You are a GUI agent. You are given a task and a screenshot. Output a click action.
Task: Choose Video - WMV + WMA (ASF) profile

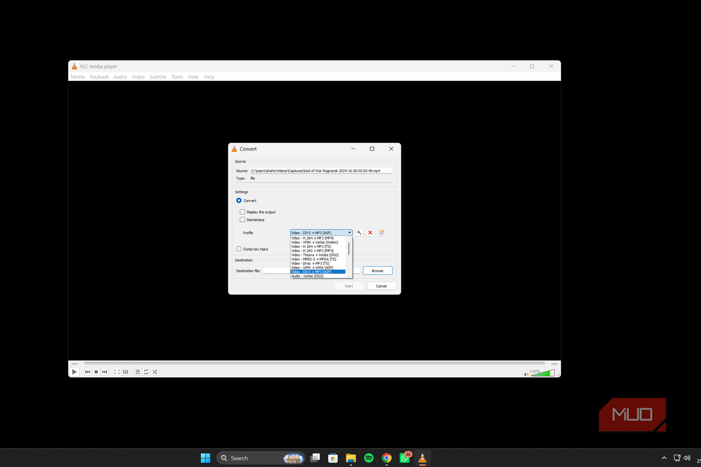point(318,268)
